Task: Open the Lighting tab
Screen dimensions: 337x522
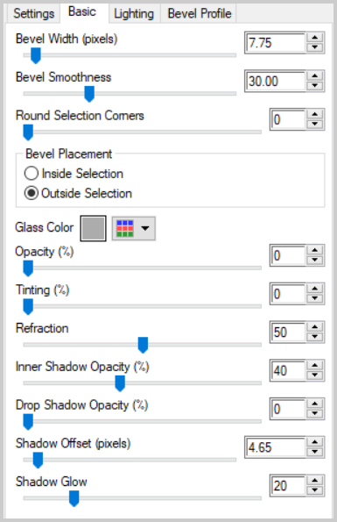Action: point(134,14)
